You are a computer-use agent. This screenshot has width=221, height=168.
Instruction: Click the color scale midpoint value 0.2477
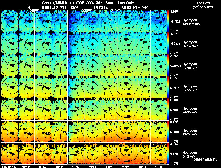(175, 44)
